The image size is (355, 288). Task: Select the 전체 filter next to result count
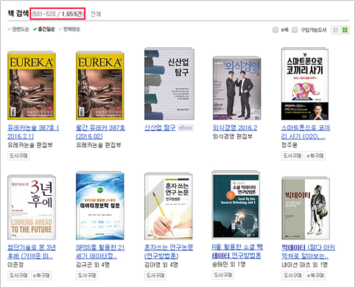tap(96, 14)
